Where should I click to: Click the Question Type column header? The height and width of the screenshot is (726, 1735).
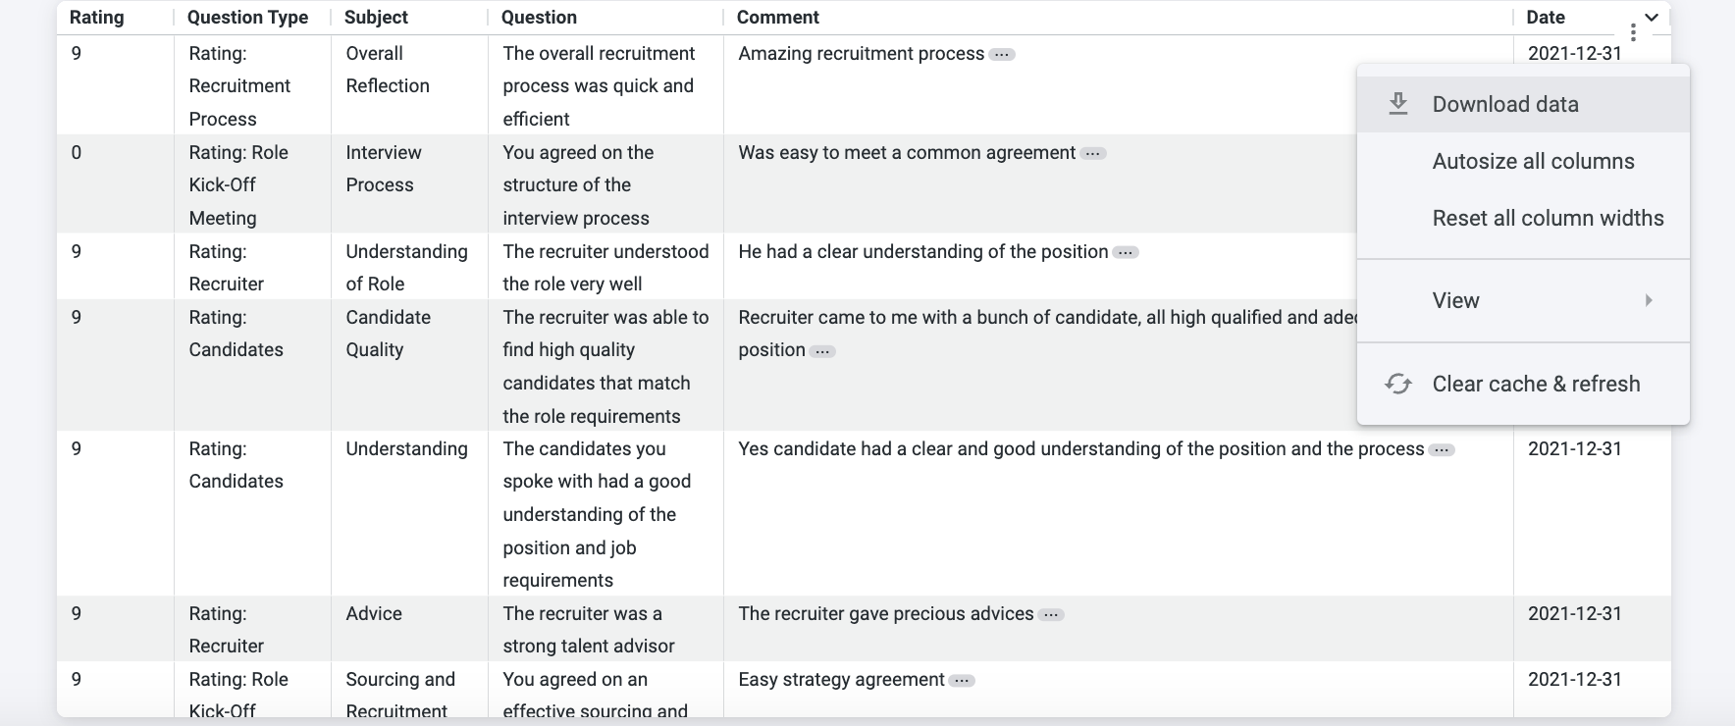247,17
